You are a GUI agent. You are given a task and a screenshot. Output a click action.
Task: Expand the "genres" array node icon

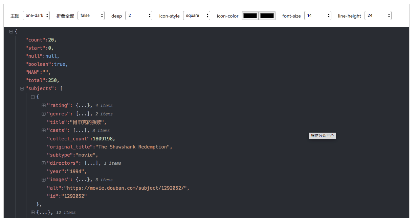pyautogui.click(x=43, y=114)
